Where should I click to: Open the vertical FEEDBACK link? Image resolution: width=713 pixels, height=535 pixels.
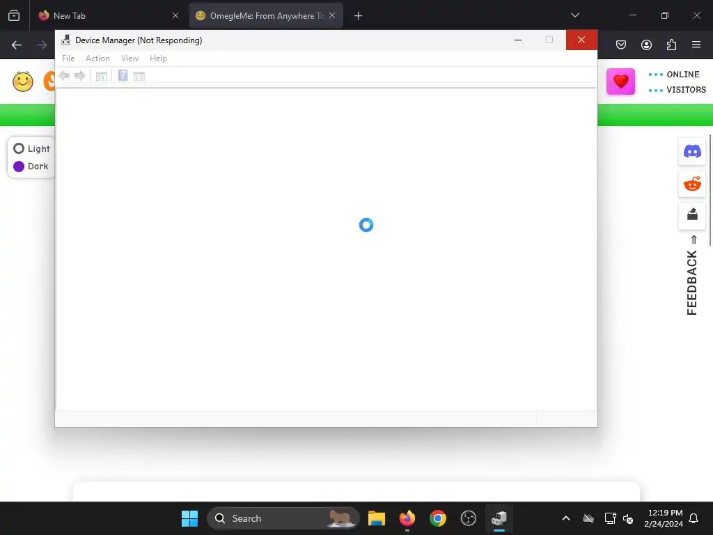(692, 283)
